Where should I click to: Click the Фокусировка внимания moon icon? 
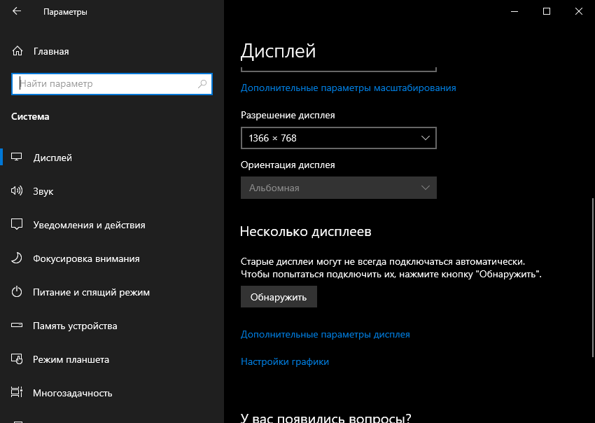[x=17, y=258]
